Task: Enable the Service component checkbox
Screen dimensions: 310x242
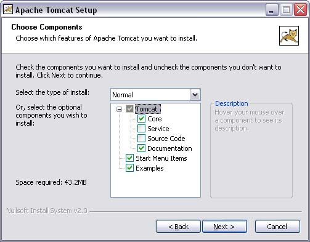Action: pyautogui.click(x=141, y=129)
